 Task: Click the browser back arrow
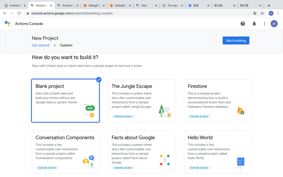coord(5,13)
